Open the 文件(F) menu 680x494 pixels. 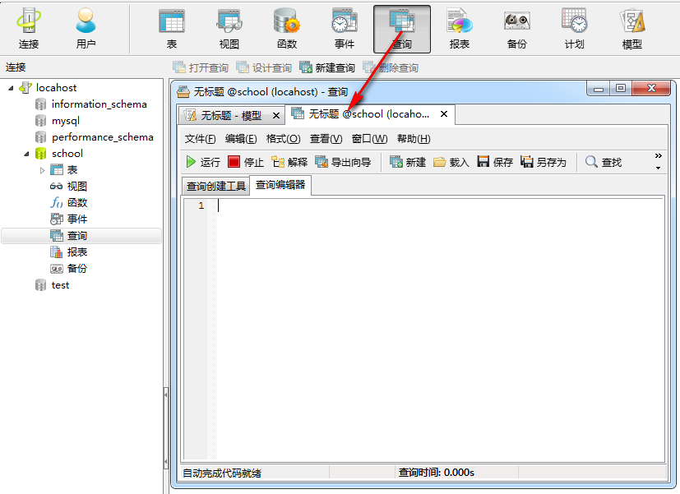(x=200, y=139)
